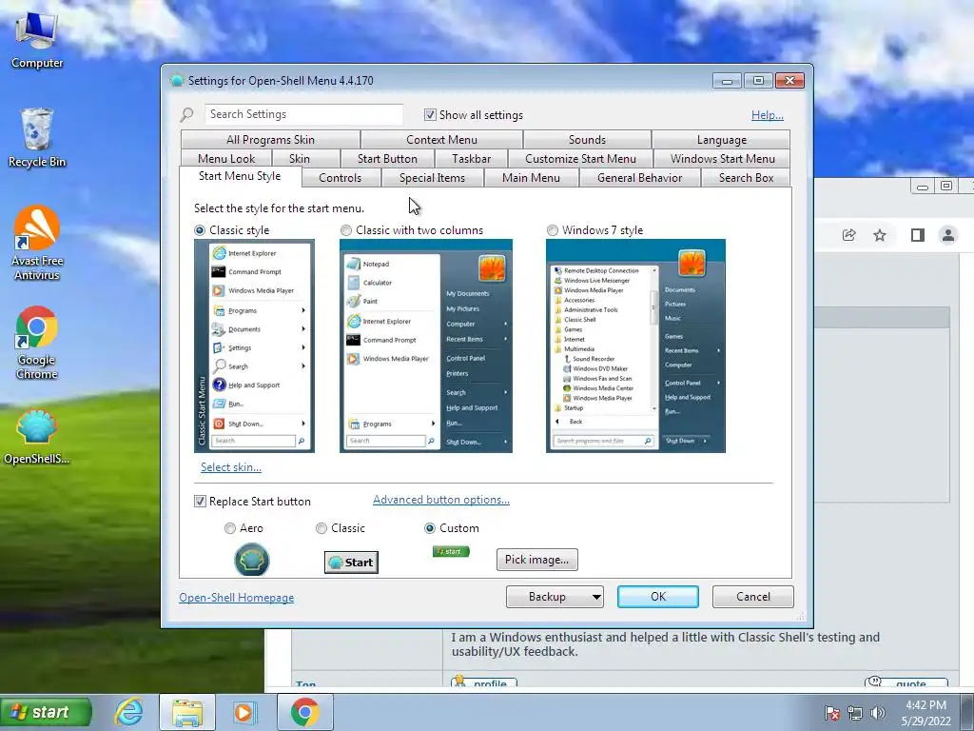Toggle Chrome's side panel icon
Viewport: 974px width, 731px height.
point(918,235)
